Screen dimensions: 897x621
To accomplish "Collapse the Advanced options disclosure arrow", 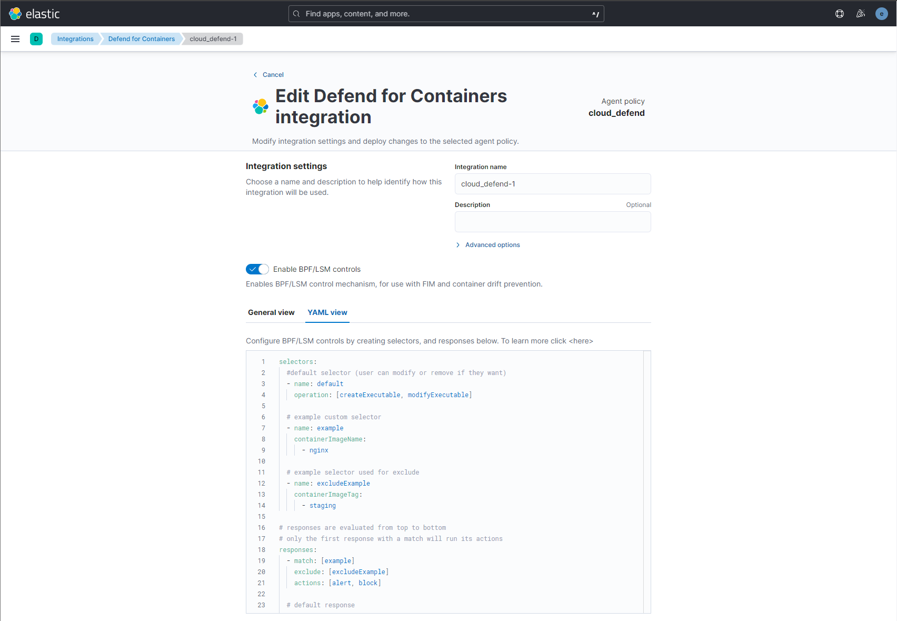I will coord(458,244).
